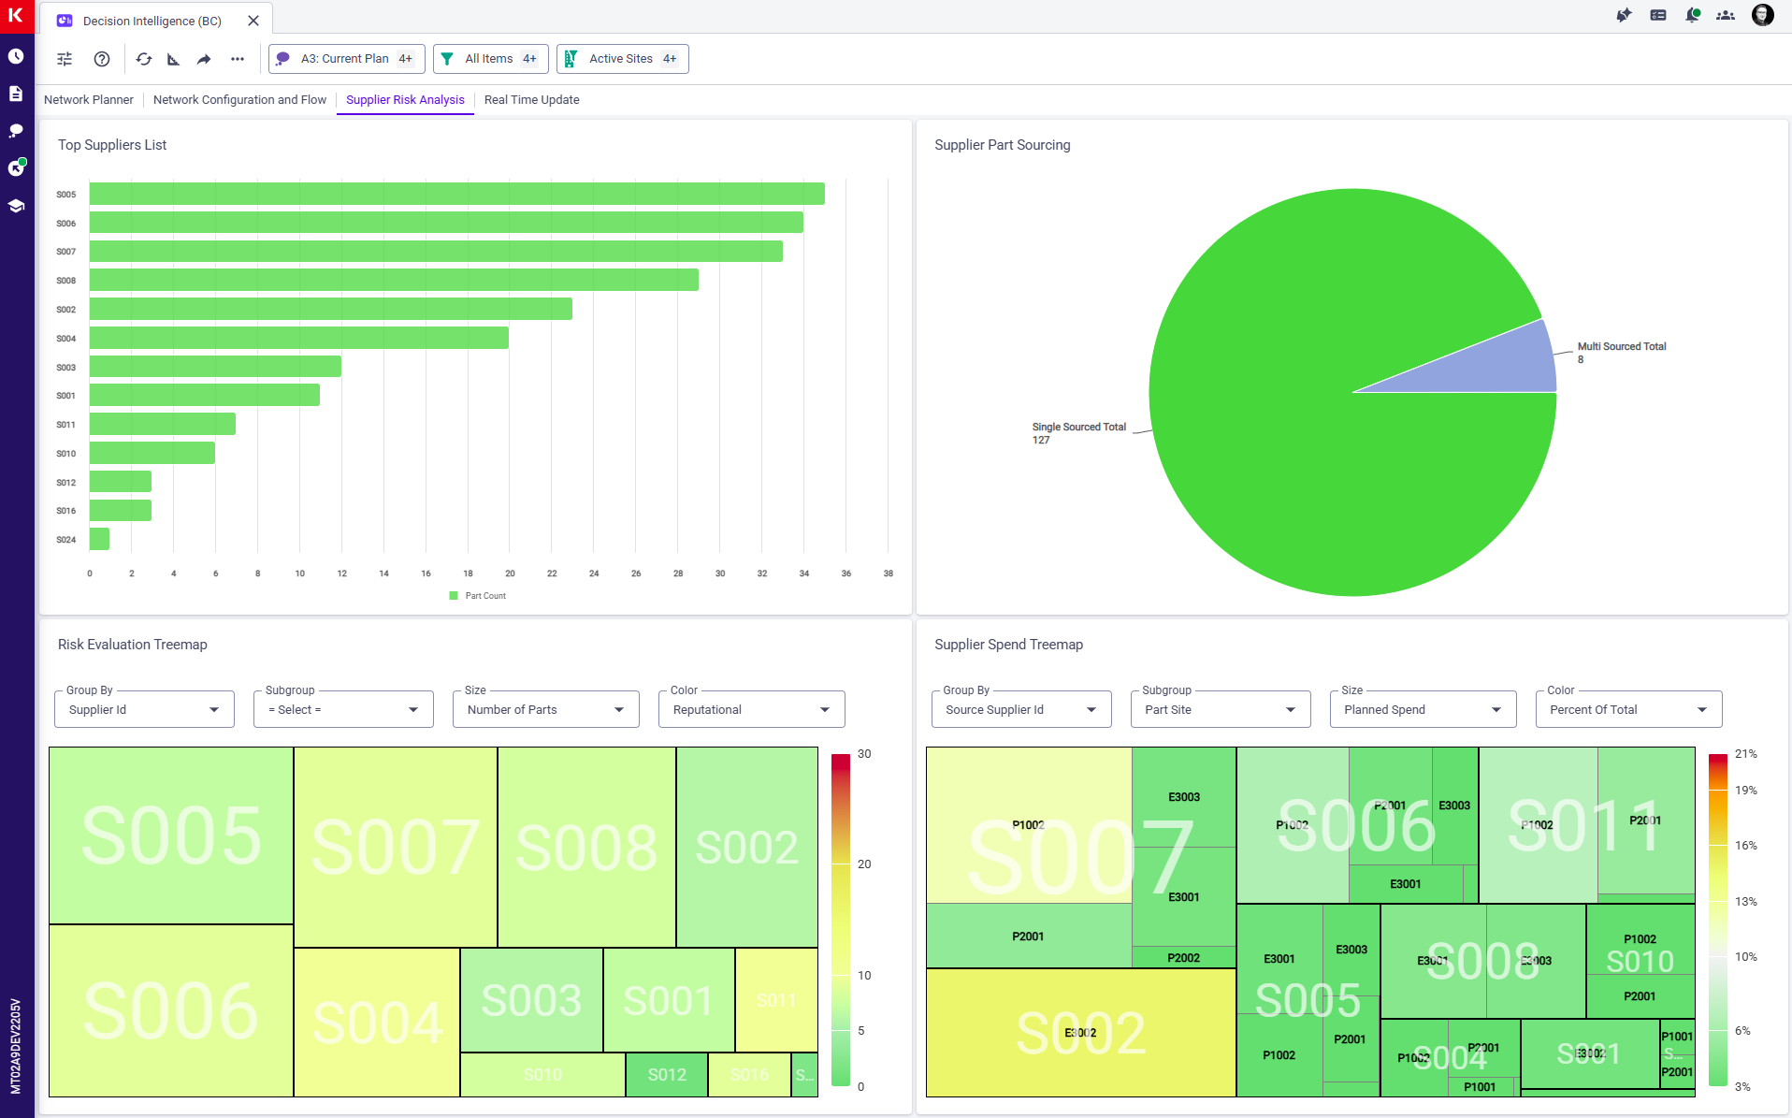Open Size dropdown showing Number of Parts
The height and width of the screenshot is (1118, 1792).
click(x=545, y=710)
